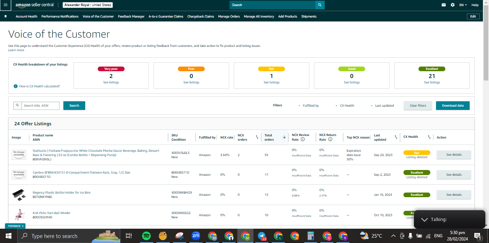Sort by the NCX orders column arrows

pos(257,137)
